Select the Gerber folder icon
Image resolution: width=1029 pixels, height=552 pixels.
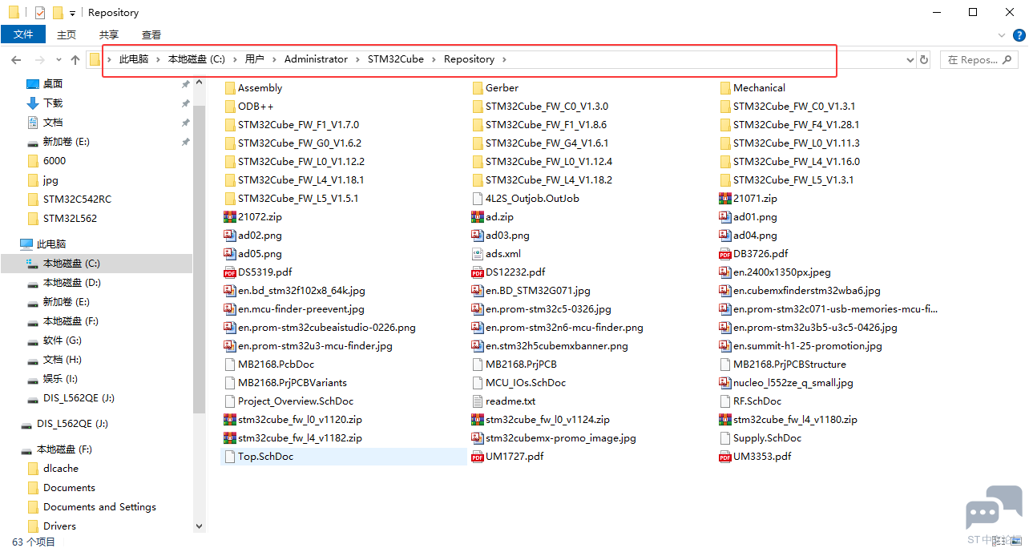[x=478, y=88]
